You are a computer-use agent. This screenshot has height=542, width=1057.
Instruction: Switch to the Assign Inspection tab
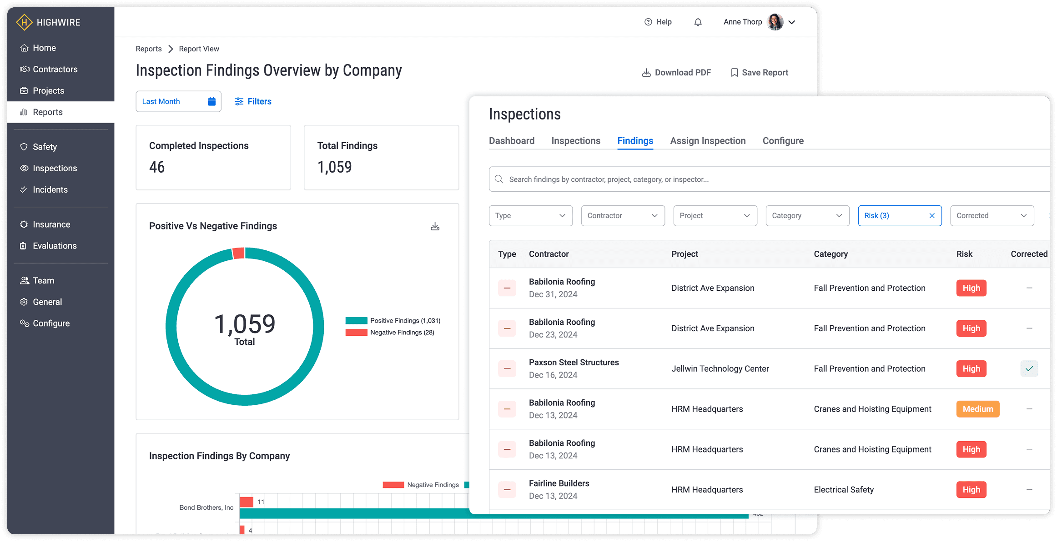708,141
